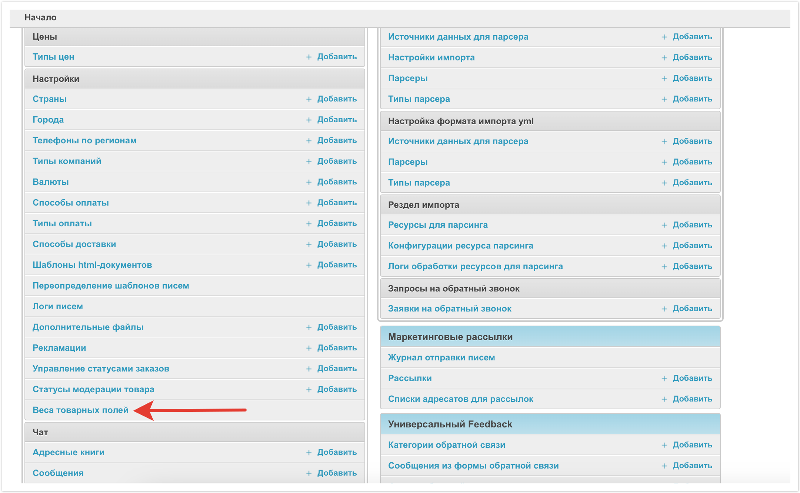This screenshot has width=800, height=493.
Task: Open Переопределение шаблонов писем
Action: [111, 286]
